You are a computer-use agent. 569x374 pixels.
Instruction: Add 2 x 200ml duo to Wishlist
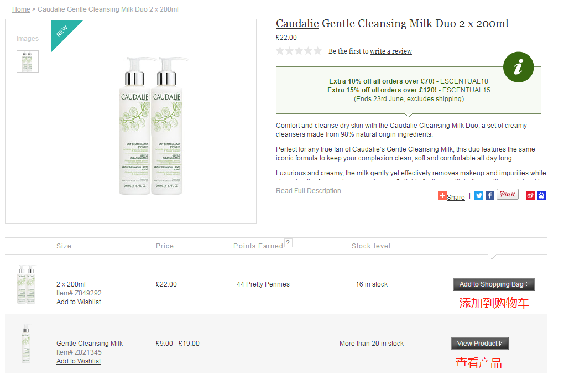click(x=79, y=302)
